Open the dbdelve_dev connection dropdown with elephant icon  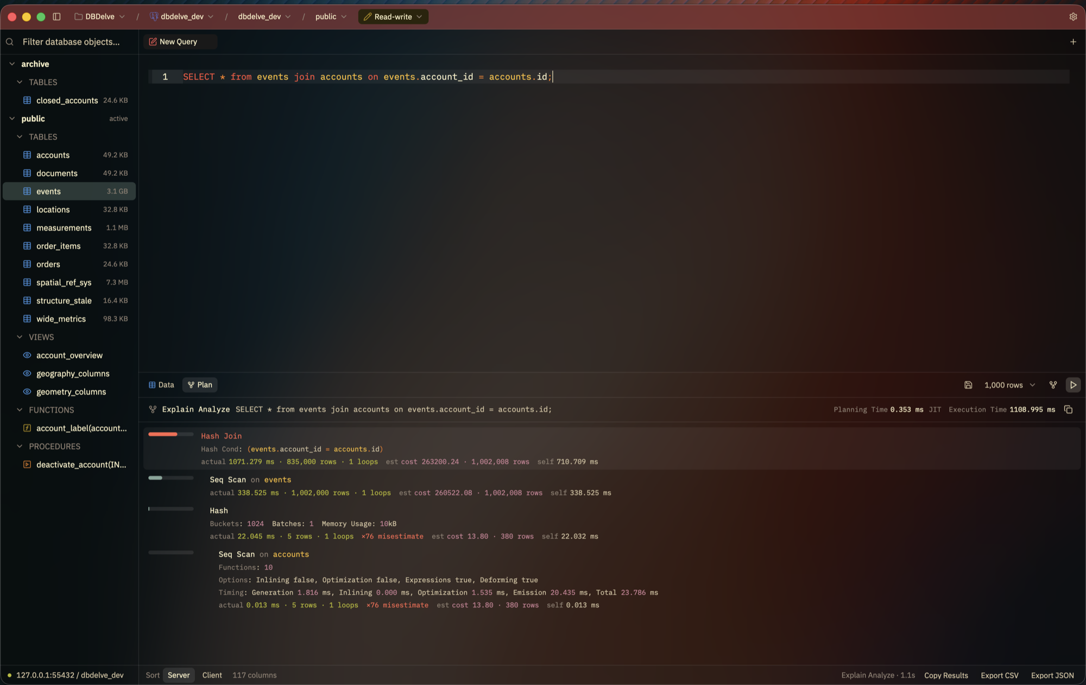point(182,17)
